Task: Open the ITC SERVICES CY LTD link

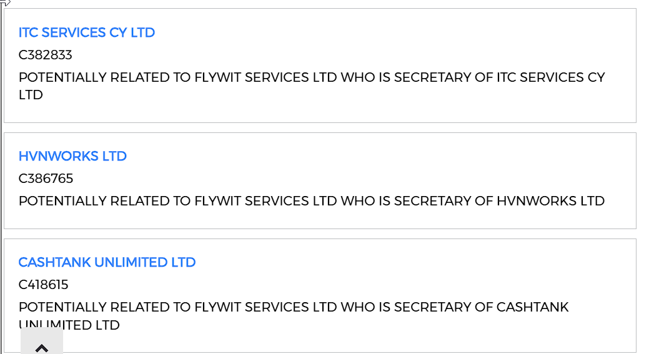Action: [x=87, y=32]
